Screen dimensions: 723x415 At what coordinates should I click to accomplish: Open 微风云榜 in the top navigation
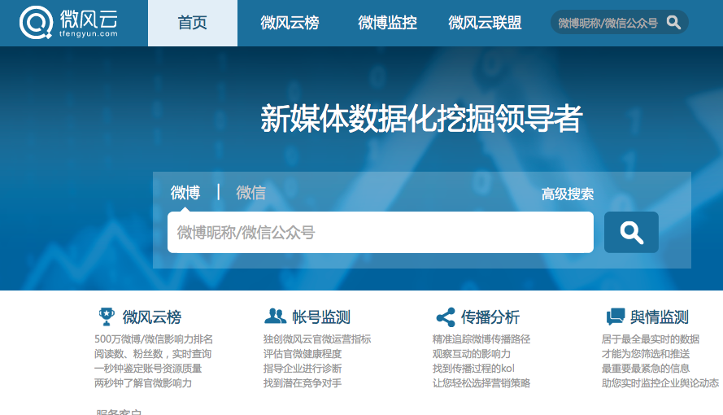click(x=290, y=23)
